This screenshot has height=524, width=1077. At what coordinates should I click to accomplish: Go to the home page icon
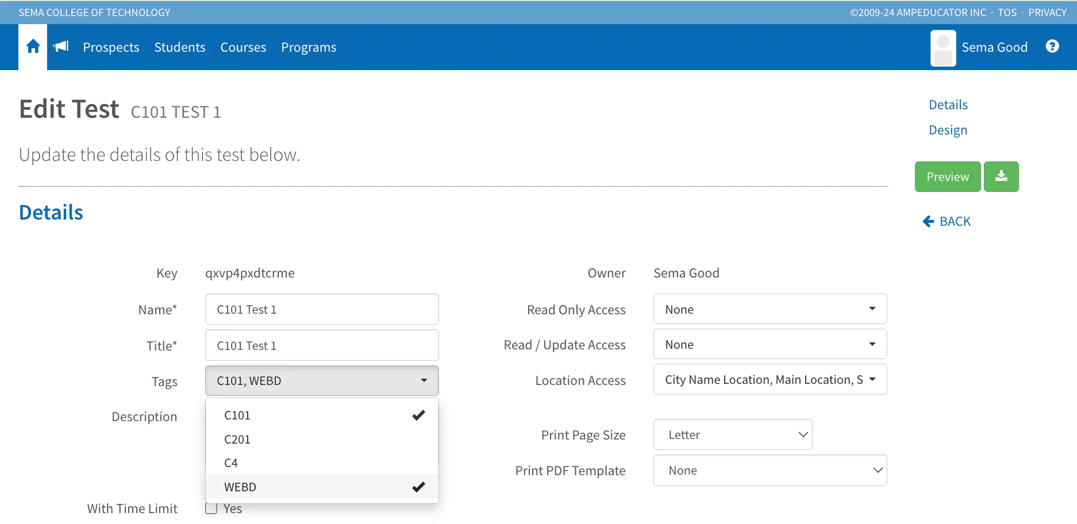tap(33, 47)
